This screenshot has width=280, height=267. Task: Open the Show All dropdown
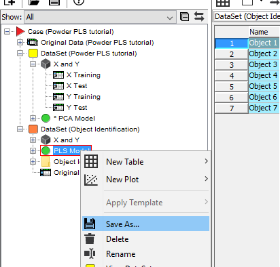pos(100,17)
